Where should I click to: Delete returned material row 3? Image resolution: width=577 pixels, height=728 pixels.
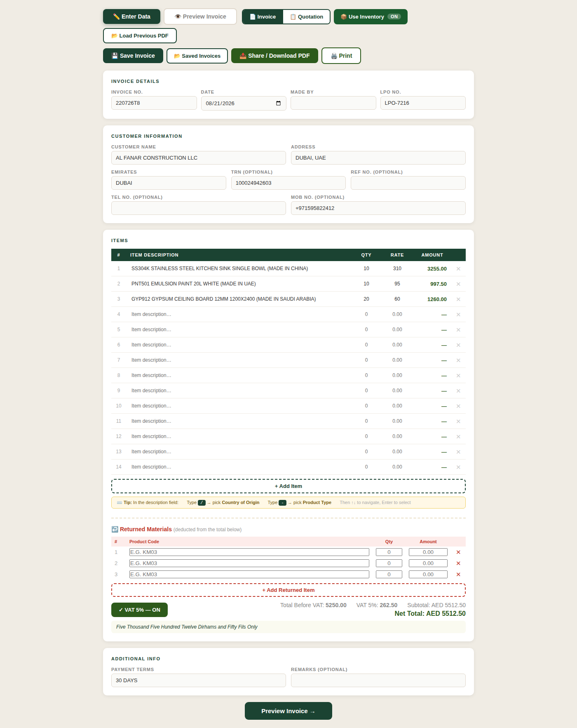point(458,575)
